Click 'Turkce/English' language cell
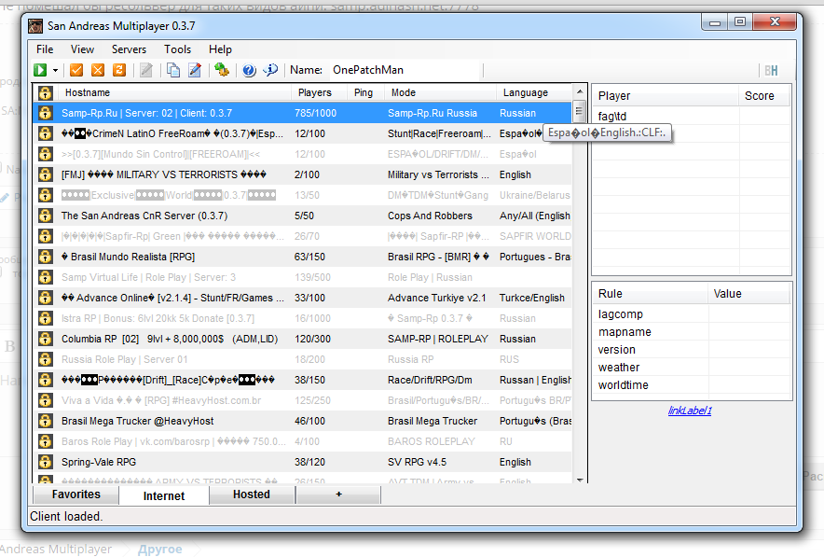This screenshot has height=557, width=824. pos(532,298)
